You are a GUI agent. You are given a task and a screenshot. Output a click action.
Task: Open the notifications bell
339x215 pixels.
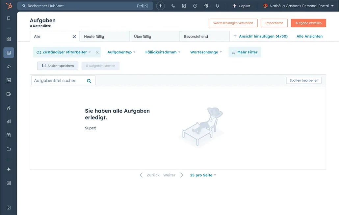(217, 6)
